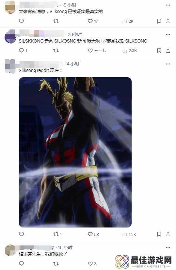
Task: Open the avatar on 16小时 tweet
Action: pos(10,250)
